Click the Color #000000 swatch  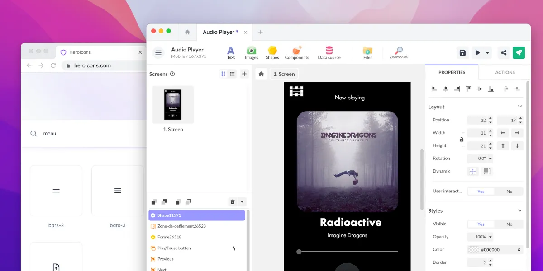pyautogui.click(x=473, y=250)
